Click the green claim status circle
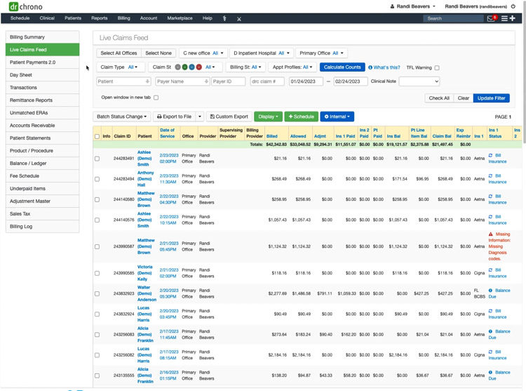526x391 pixels. [185, 67]
